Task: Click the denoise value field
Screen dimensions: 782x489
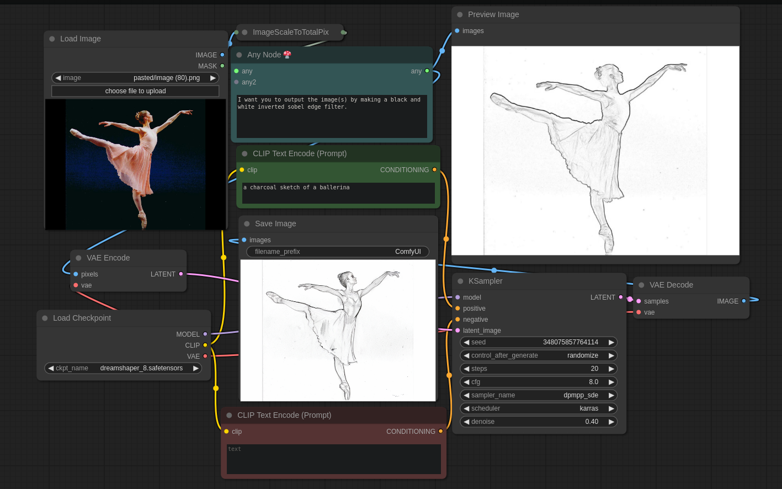Action: tap(538, 422)
